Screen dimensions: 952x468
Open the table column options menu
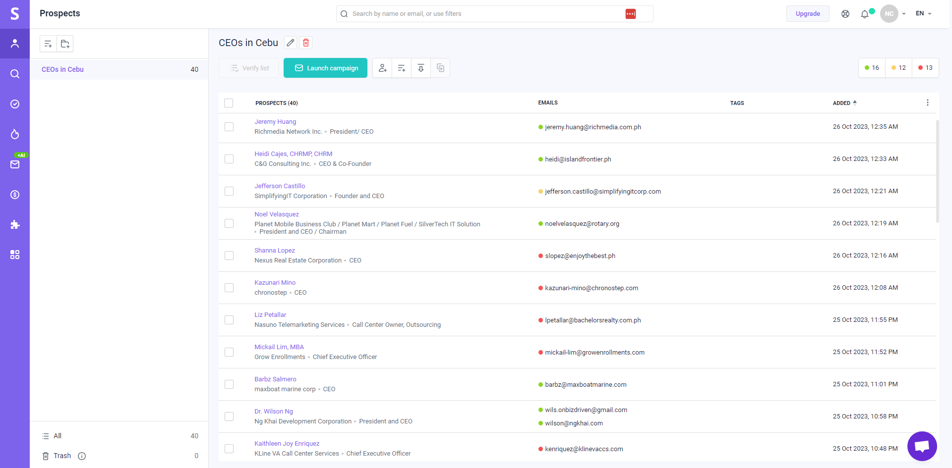click(x=928, y=103)
